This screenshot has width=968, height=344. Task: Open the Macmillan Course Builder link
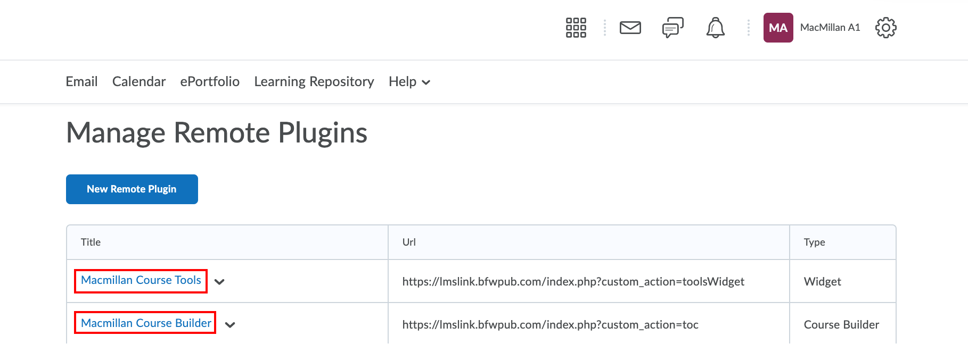[x=146, y=323]
